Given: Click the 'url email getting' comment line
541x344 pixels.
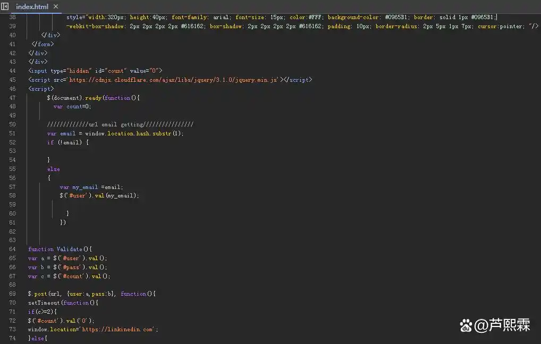Looking at the screenshot, I should [120, 124].
